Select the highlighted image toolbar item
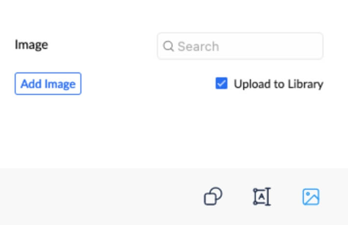 (311, 197)
